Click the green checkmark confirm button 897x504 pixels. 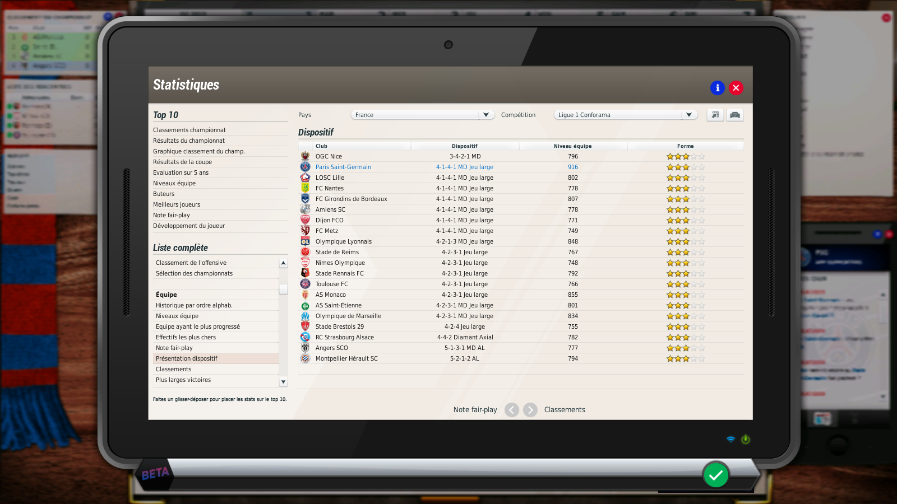tap(716, 475)
